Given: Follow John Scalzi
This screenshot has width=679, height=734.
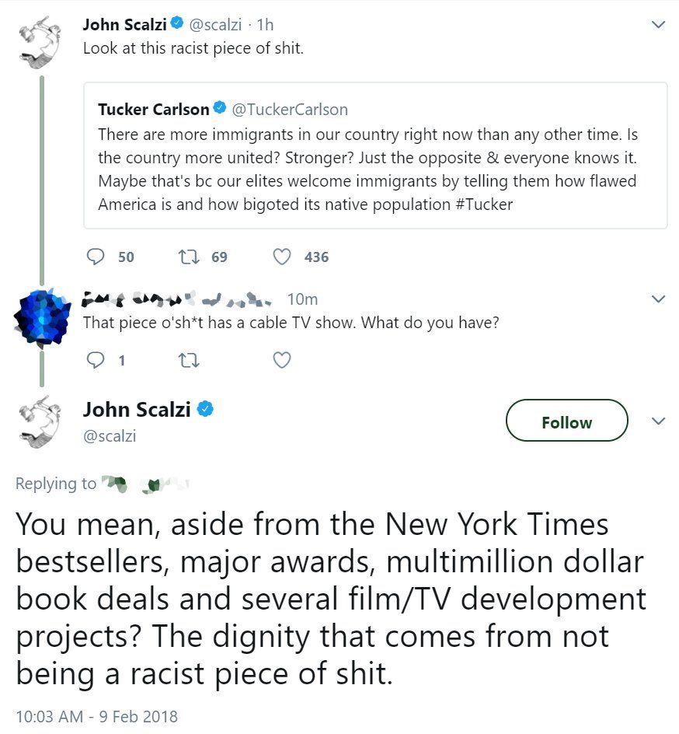Looking at the screenshot, I should point(566,421).
